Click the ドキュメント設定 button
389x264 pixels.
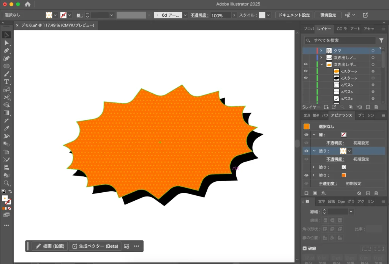[x=294, y=15]
